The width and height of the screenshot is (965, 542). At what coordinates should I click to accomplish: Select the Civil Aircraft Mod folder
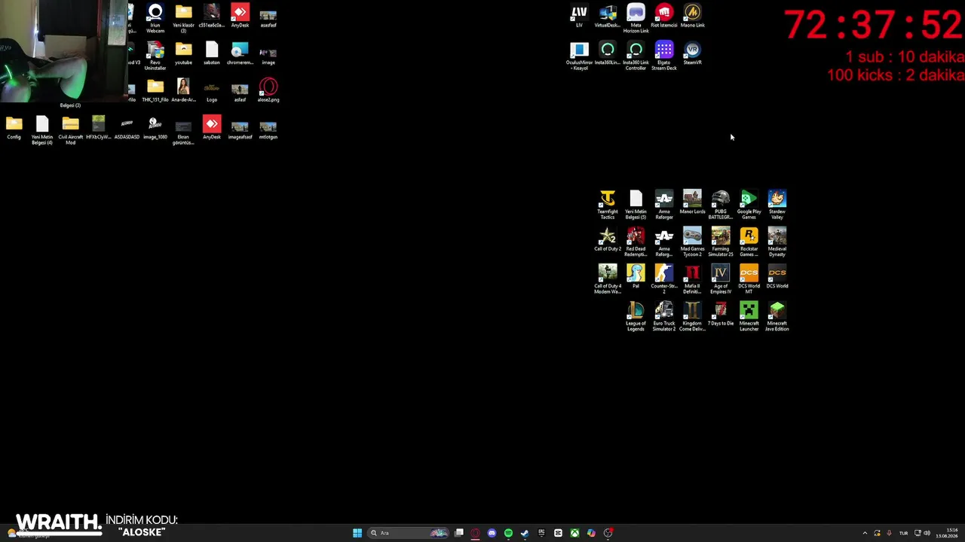pos(70,130)
